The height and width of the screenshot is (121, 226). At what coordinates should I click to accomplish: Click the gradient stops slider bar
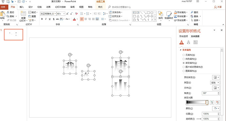pos(197,102)
